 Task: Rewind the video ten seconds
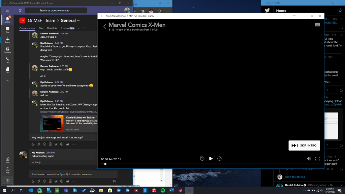[202, 159]
